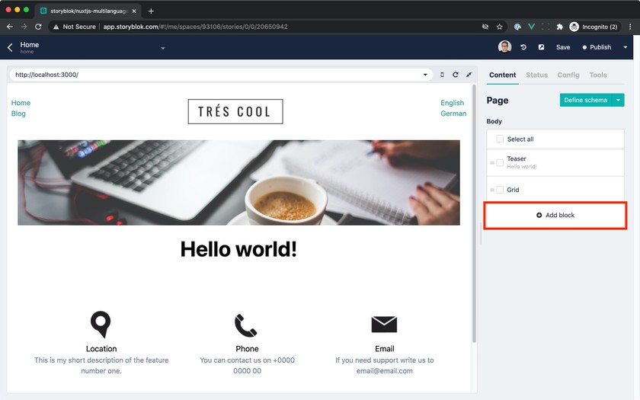The width and height of the screenshot is (640, 400).
Task: Open the Home nav link in the preview
Action: (x=21, y=103)
